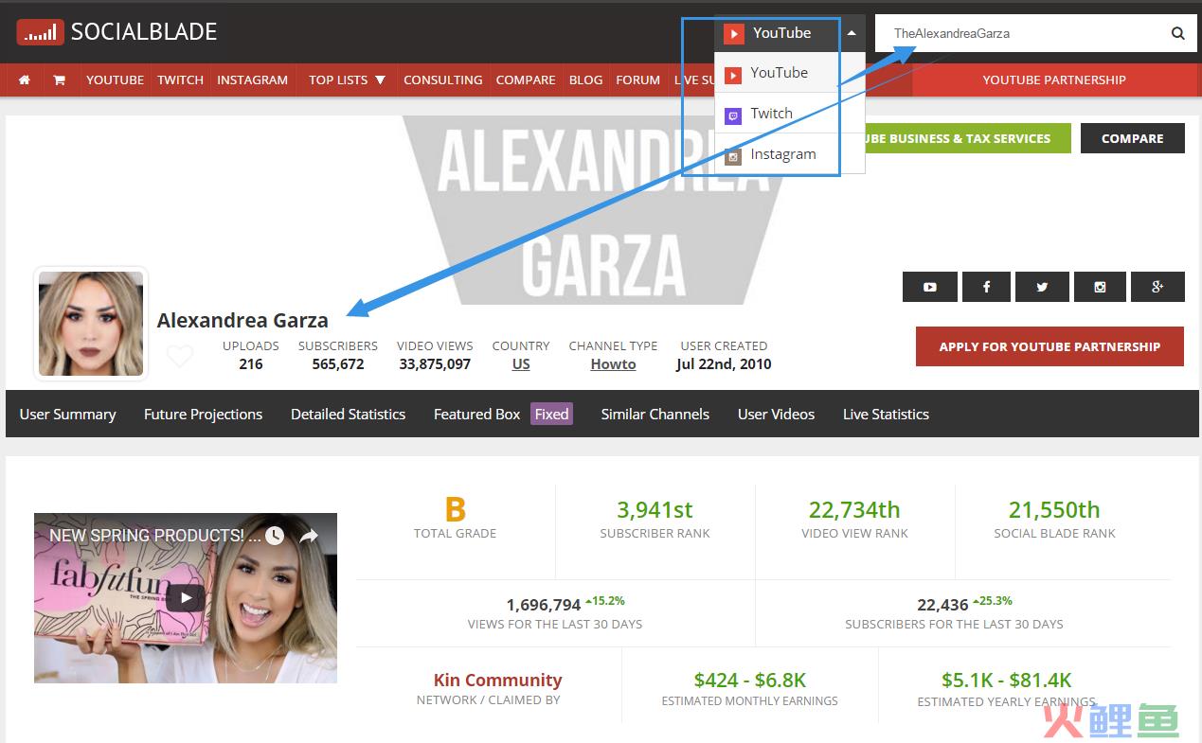The width and height of the screenshot is (1202, 743).
Task: Open channel's YouTube social icon
Action: pyautogui.click(x=929, y=287)
